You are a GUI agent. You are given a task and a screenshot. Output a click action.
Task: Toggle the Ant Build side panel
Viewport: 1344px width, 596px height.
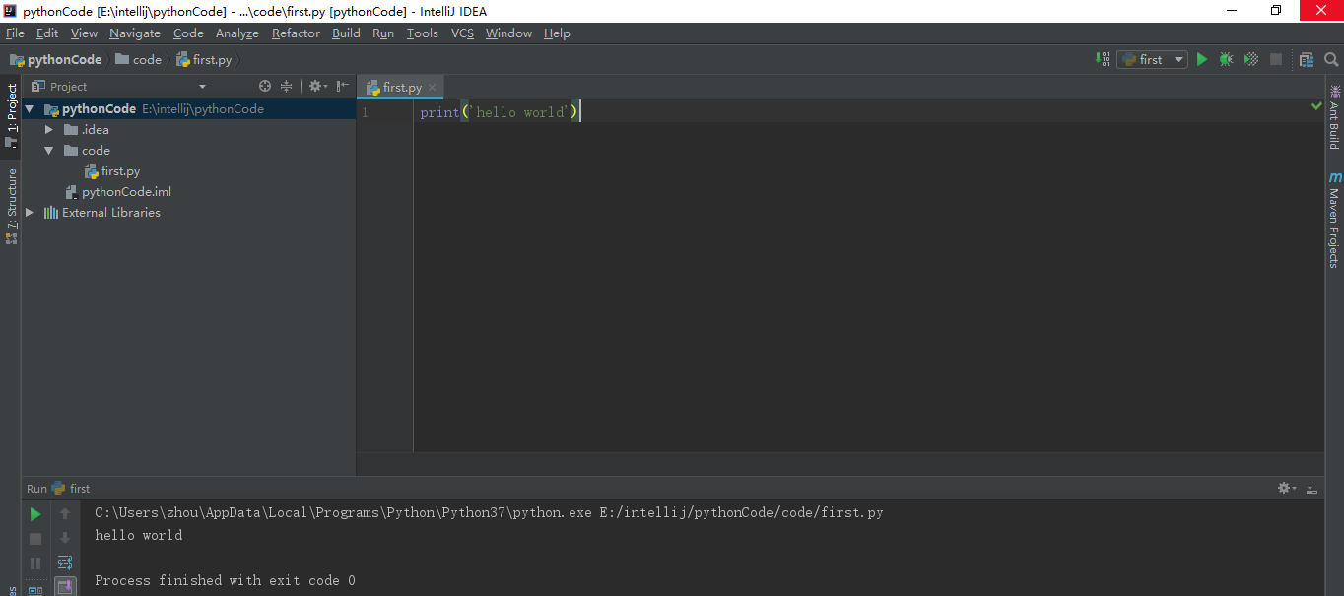[x=1333, y=118]
